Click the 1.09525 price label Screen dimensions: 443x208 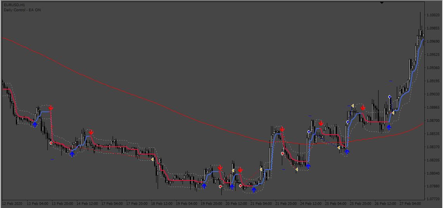click(433, 54)
